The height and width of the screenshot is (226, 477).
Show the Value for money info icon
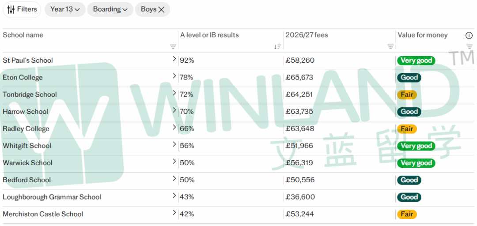[x=469, y=35]
